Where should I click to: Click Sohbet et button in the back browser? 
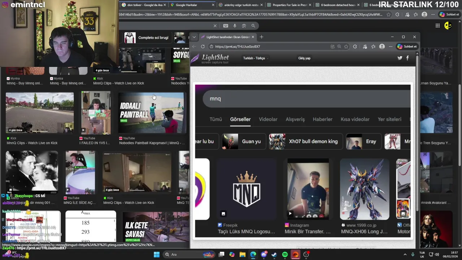tap(449, 14)
